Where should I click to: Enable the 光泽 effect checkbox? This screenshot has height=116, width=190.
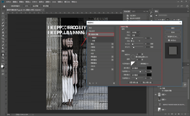coord(89,53)
